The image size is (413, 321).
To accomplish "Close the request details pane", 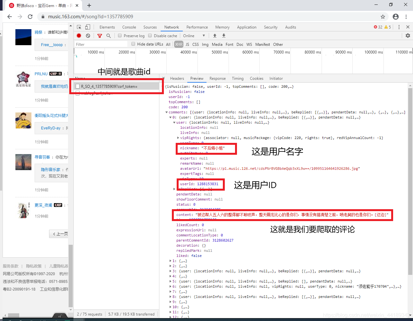I will click(164, 78).
